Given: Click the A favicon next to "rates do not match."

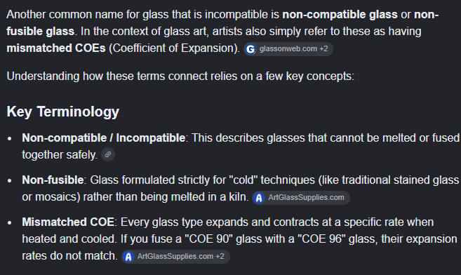Looking at the screenshot, I should (128, 257).
